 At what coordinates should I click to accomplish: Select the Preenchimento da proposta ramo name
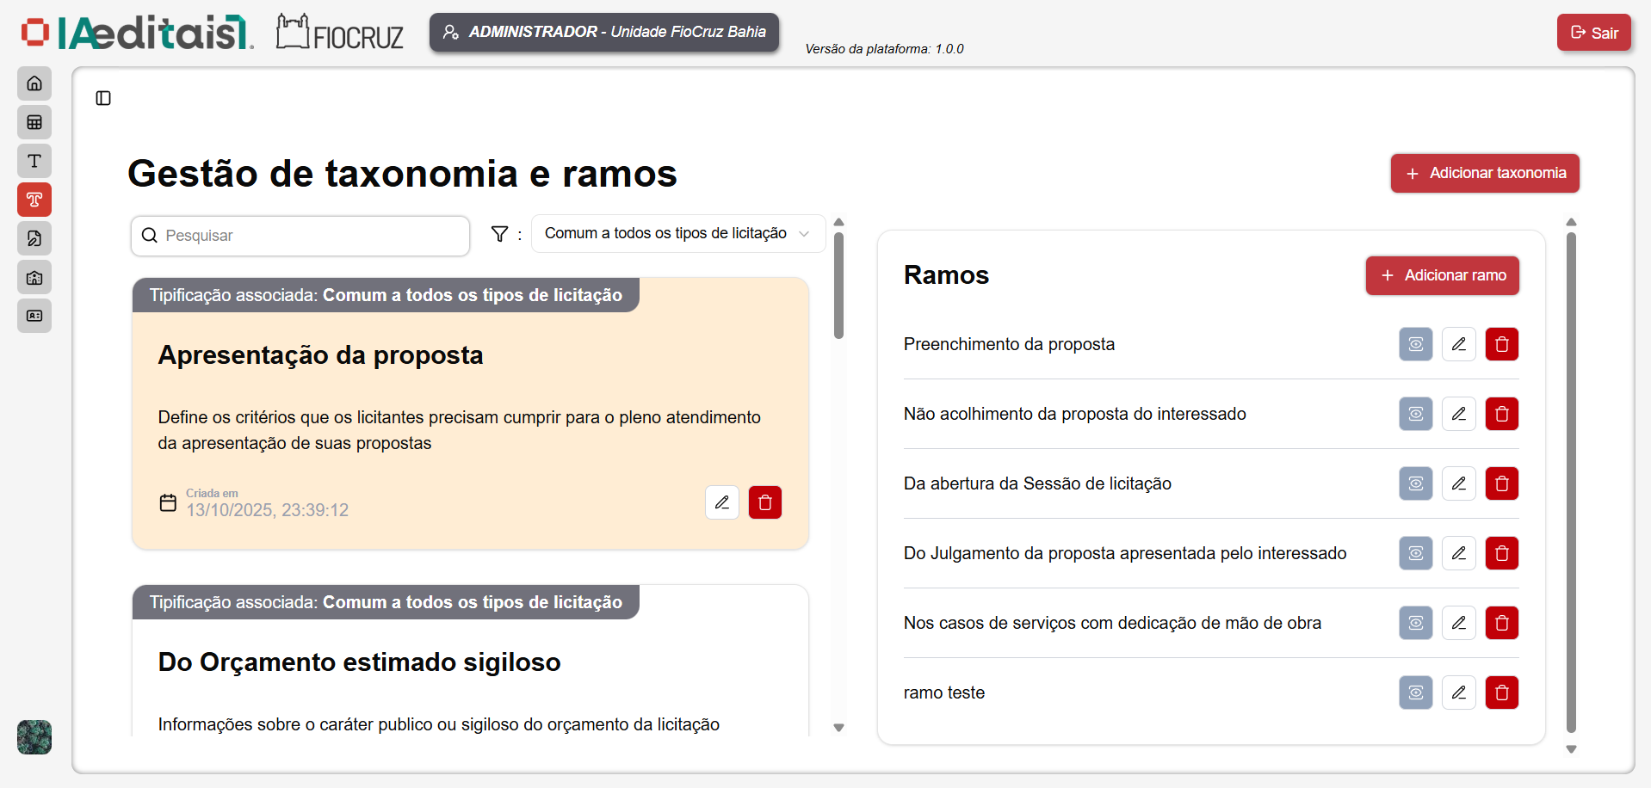point(1009,344)
